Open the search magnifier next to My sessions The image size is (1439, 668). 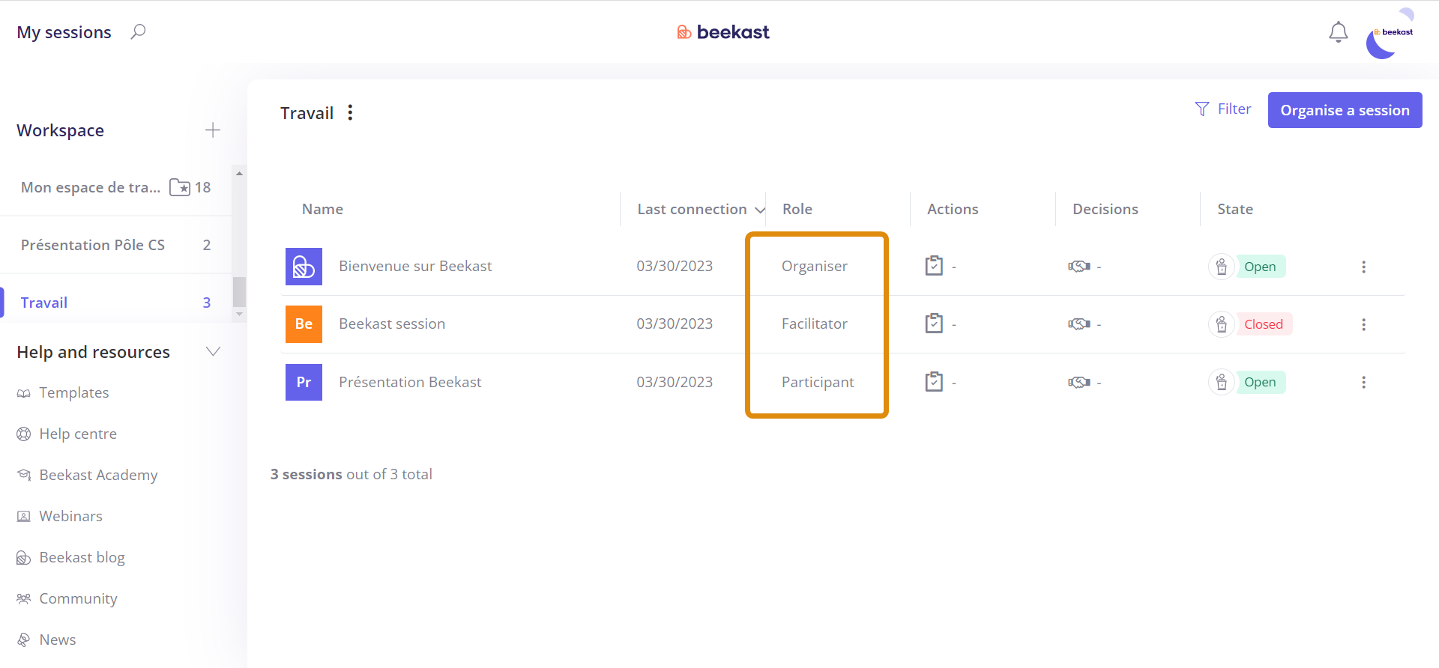pos(138,32)
